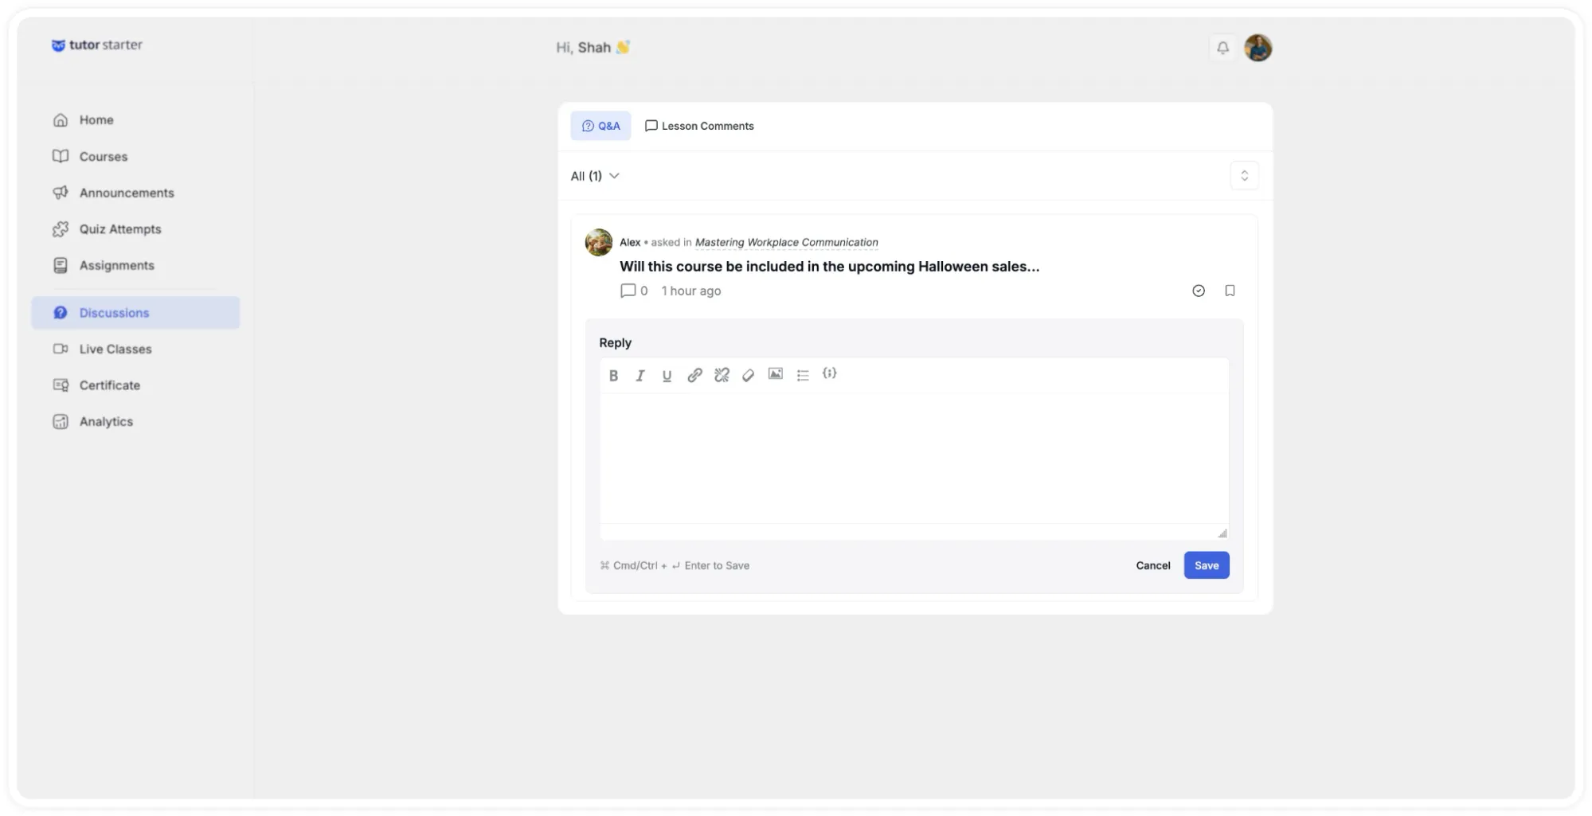Click the Reply heading label
Screen dimensions: 1592x816
pyautogui.click(x=615, y=343)
